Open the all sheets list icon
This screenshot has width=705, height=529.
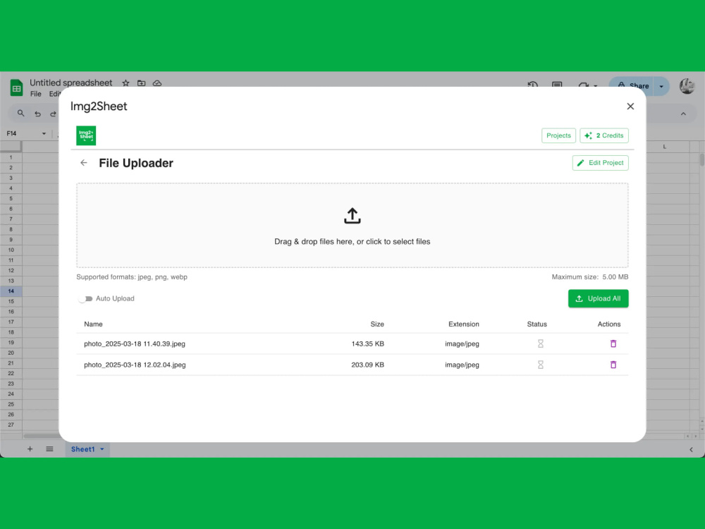[x=49, y=449]
